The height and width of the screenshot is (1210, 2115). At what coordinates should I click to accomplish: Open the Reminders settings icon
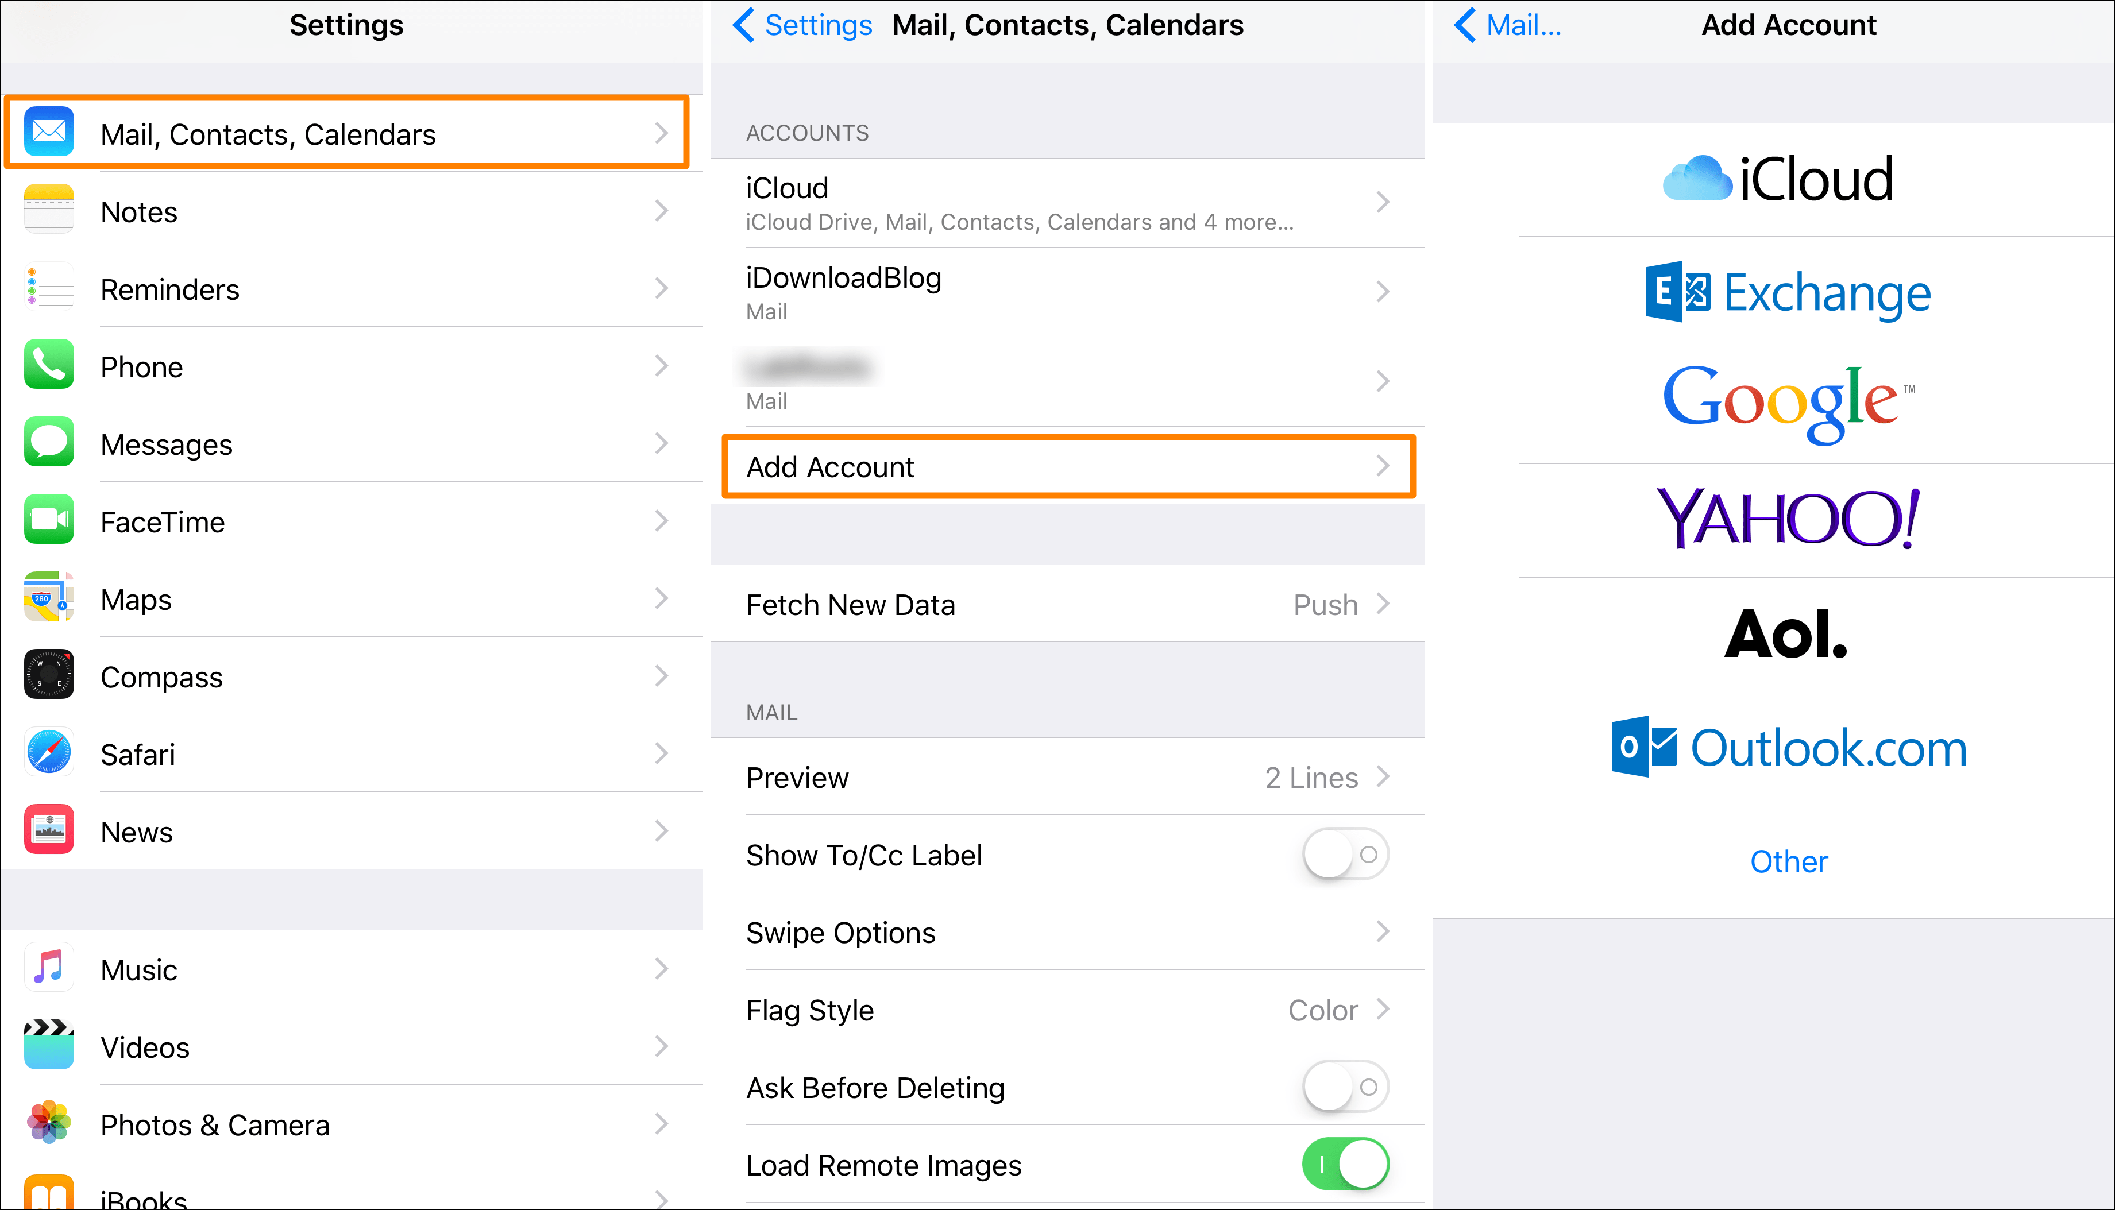48,288
